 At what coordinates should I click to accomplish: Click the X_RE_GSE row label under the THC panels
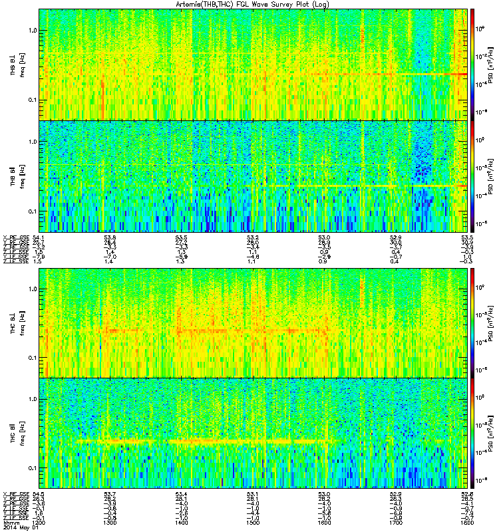coord(16,494)
